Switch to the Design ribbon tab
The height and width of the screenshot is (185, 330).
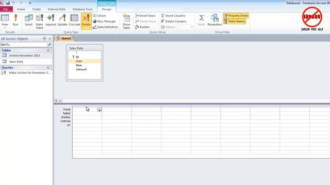[107, 9]
